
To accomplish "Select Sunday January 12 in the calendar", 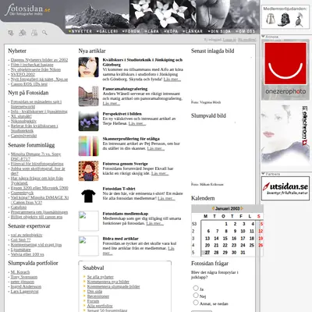I will [x=261, y=231].
